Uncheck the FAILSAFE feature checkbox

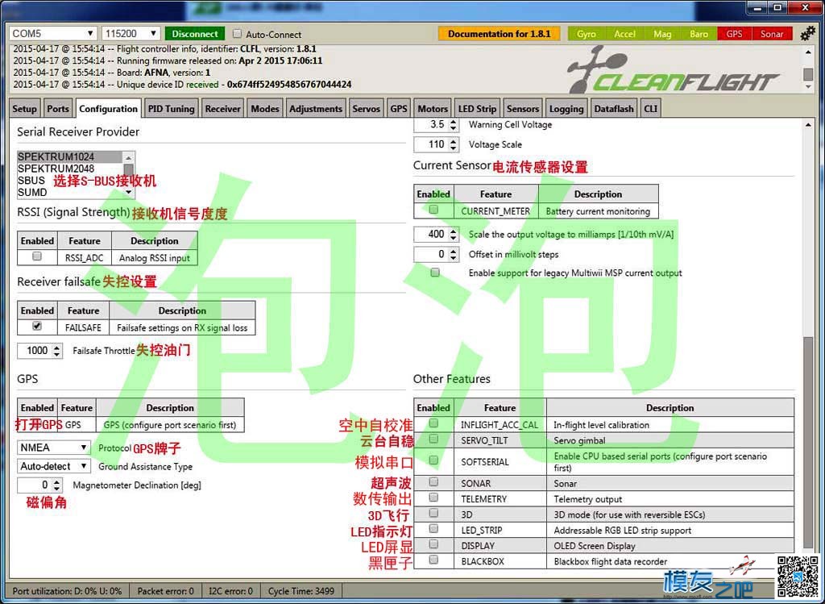pyautogui.click(x=37, y=326)
